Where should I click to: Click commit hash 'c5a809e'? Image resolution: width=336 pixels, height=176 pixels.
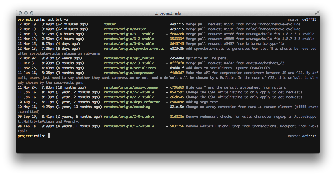pyautogui.click(x=177, y=102)
